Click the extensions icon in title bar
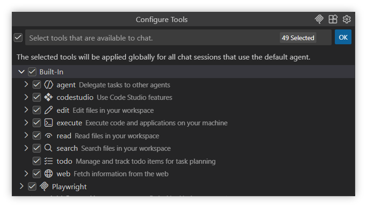 [333, 19]
